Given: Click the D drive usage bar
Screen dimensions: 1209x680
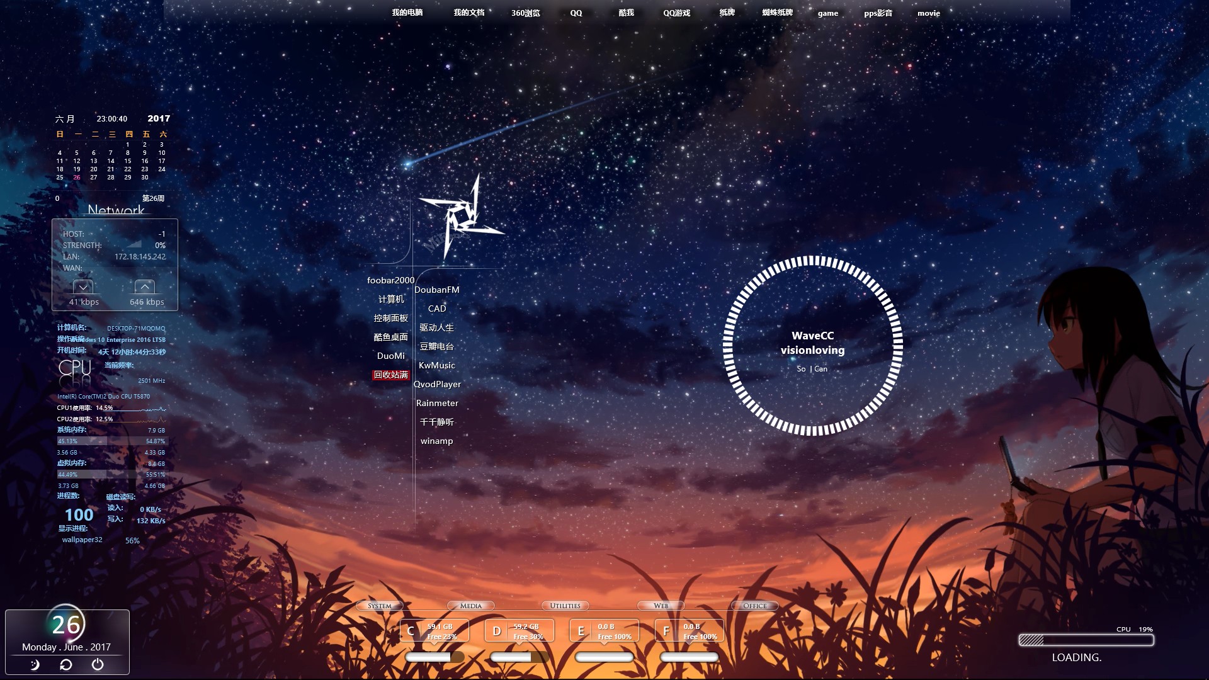Looking at the screenshot, I should 519,657.
